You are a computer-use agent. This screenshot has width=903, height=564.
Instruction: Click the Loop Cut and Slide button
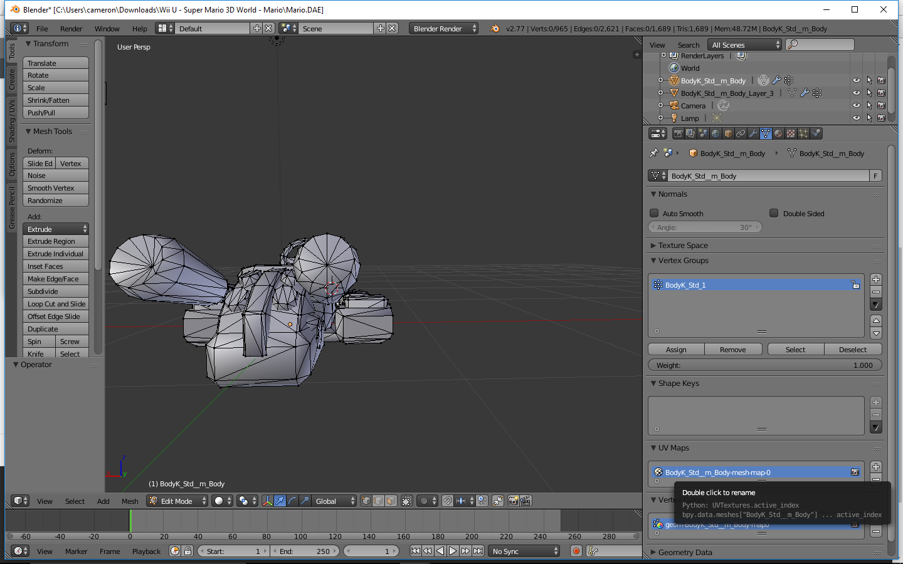pos(56,304)
